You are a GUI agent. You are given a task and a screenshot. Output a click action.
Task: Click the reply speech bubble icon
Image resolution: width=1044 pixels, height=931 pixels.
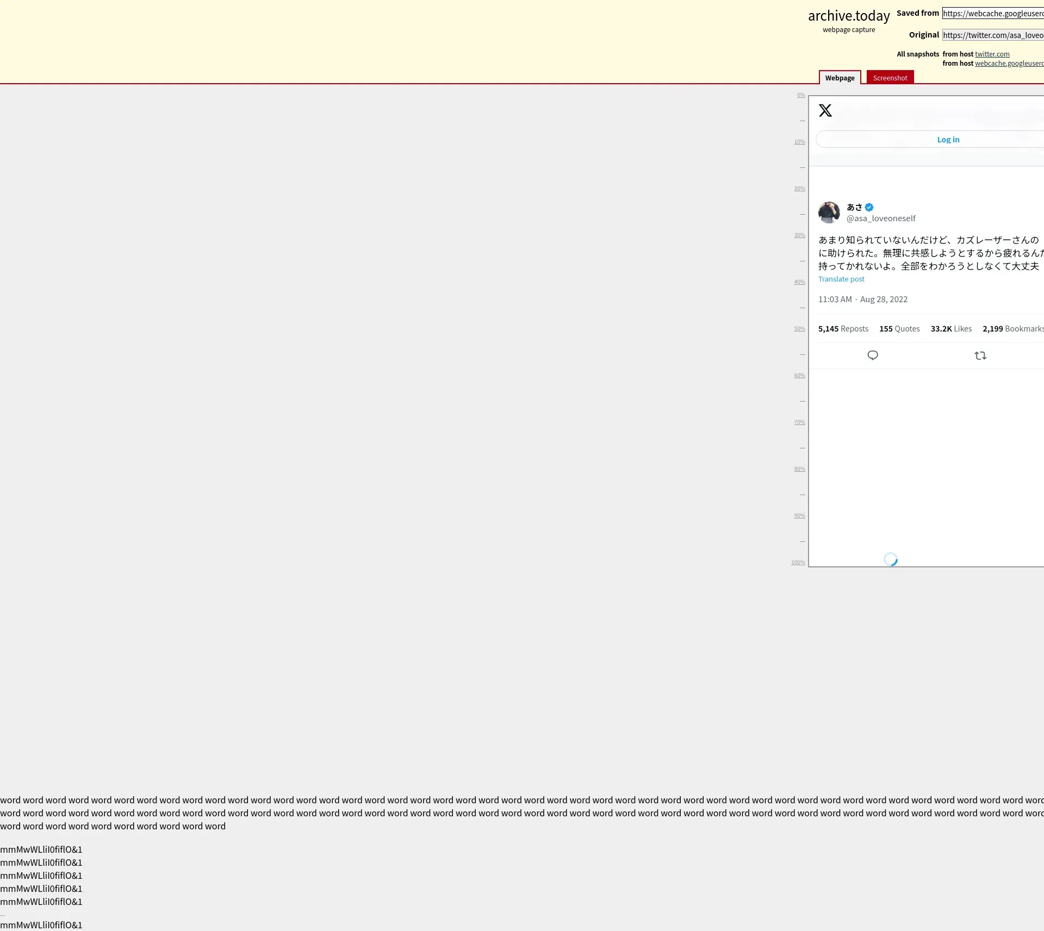(872, 355)
